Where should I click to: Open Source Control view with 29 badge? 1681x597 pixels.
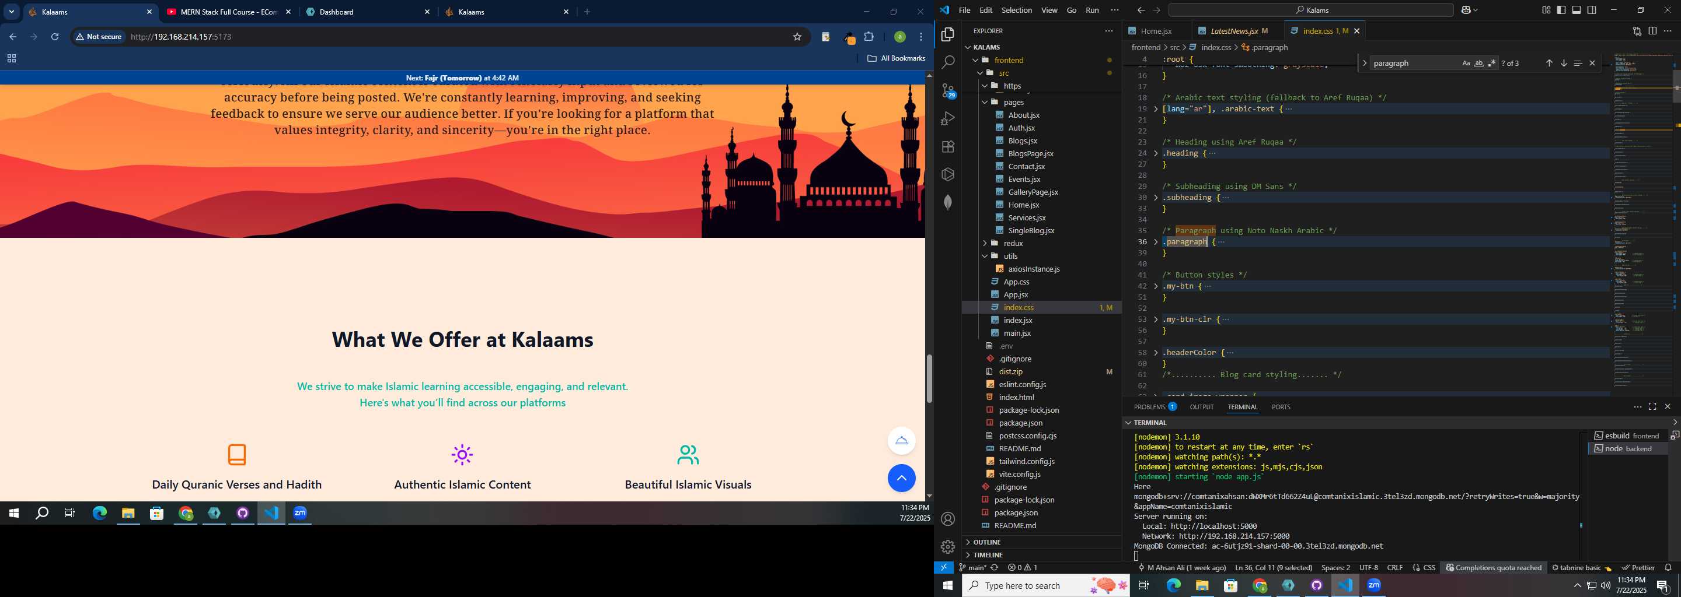(x=948, y=90)
